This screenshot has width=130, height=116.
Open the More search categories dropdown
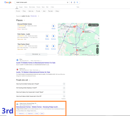[52, 7]
